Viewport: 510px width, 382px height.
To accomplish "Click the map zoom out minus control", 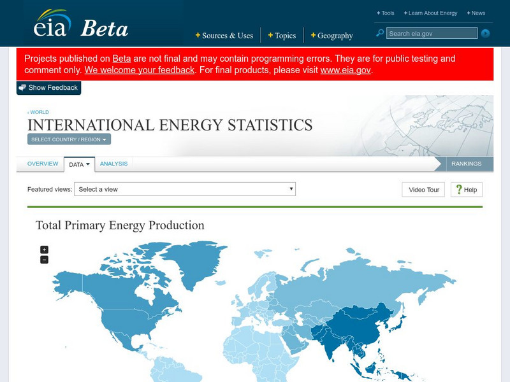I will pos(43,259).
